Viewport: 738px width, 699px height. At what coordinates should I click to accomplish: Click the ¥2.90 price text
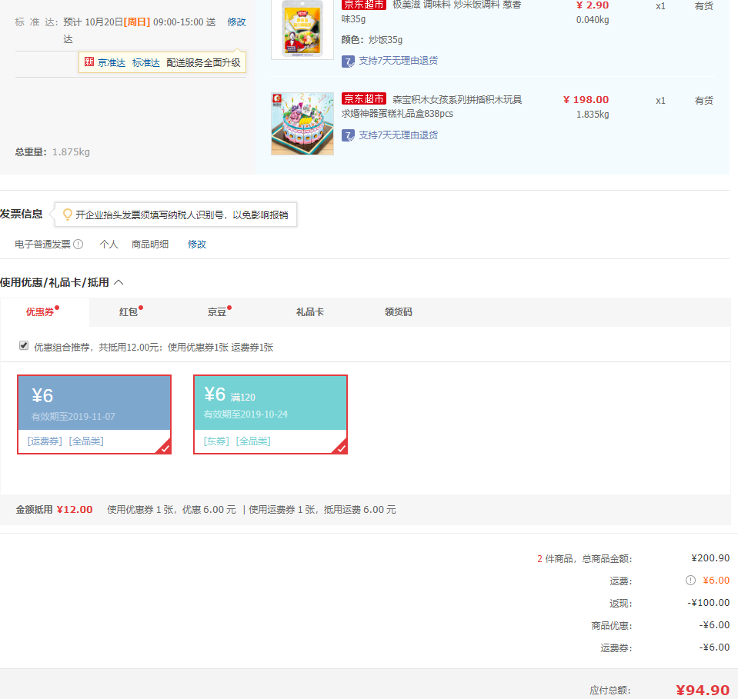point(593,5)
